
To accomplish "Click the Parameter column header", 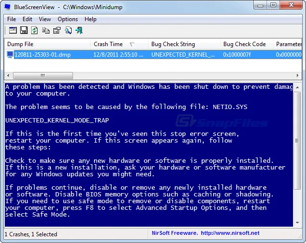I will 287,44.
